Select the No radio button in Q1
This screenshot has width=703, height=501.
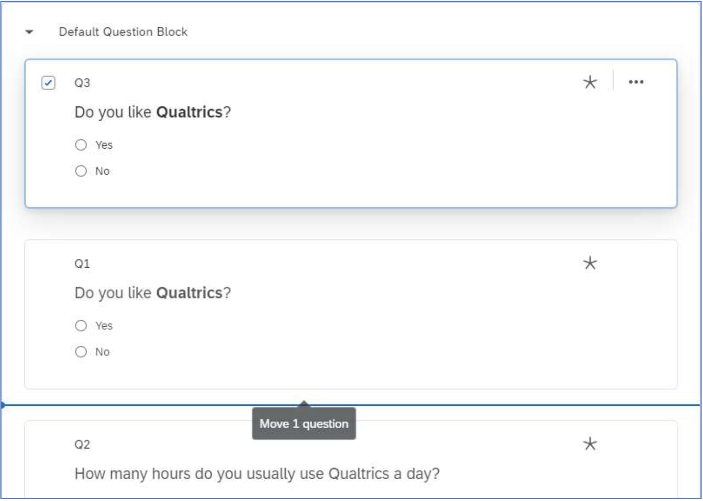point(81,352)
